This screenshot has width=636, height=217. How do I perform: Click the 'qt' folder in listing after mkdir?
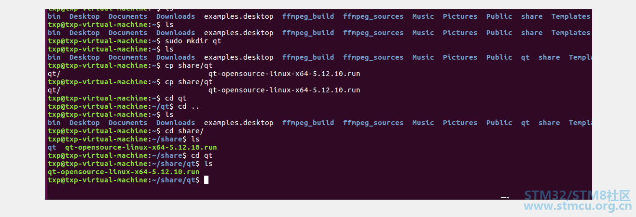pyautogui.click(x=525, y=57)
